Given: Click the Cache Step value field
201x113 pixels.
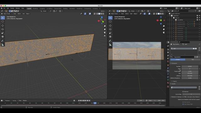Looking at the screenshot, I should point(191,94).
